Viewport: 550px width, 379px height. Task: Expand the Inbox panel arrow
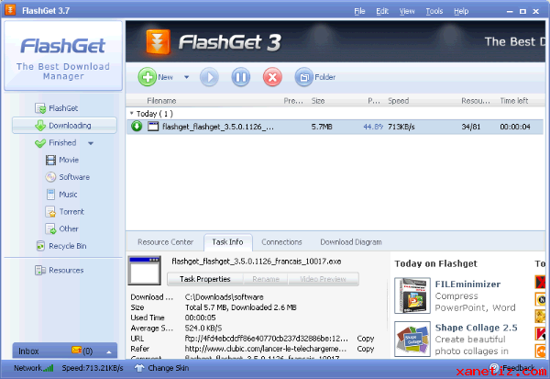(109, 352)
